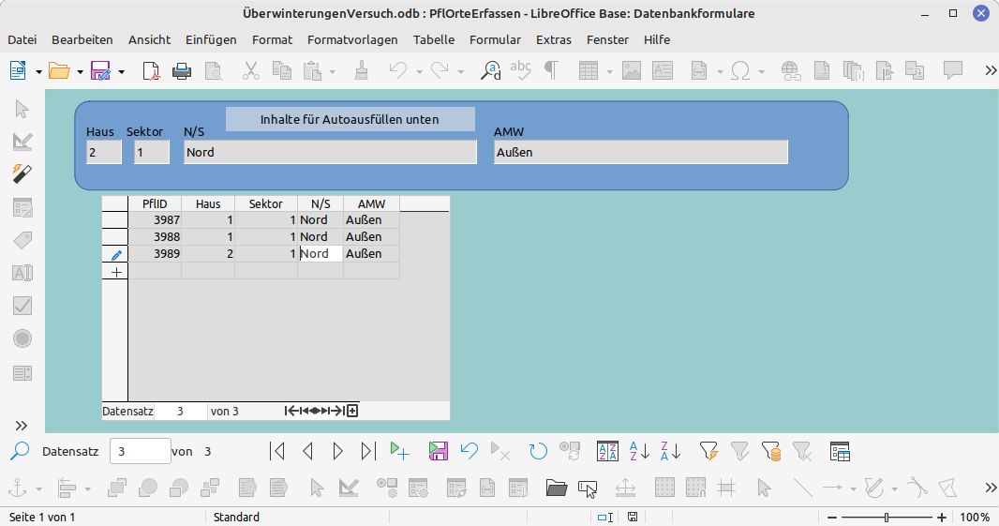999x526 pixels.
Task: Click the Print icon
Action: click(182, 70)
